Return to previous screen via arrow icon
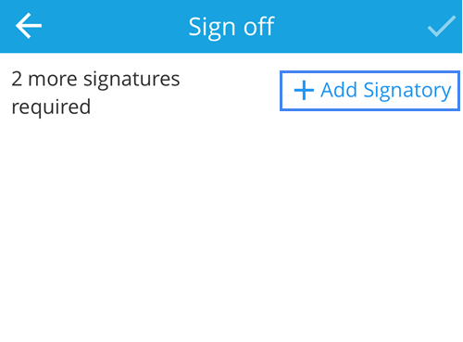 click(29, 26)
